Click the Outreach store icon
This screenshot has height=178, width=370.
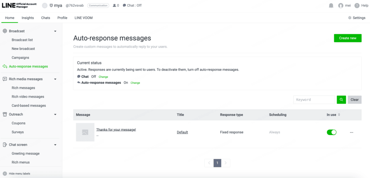coord(5,114)
